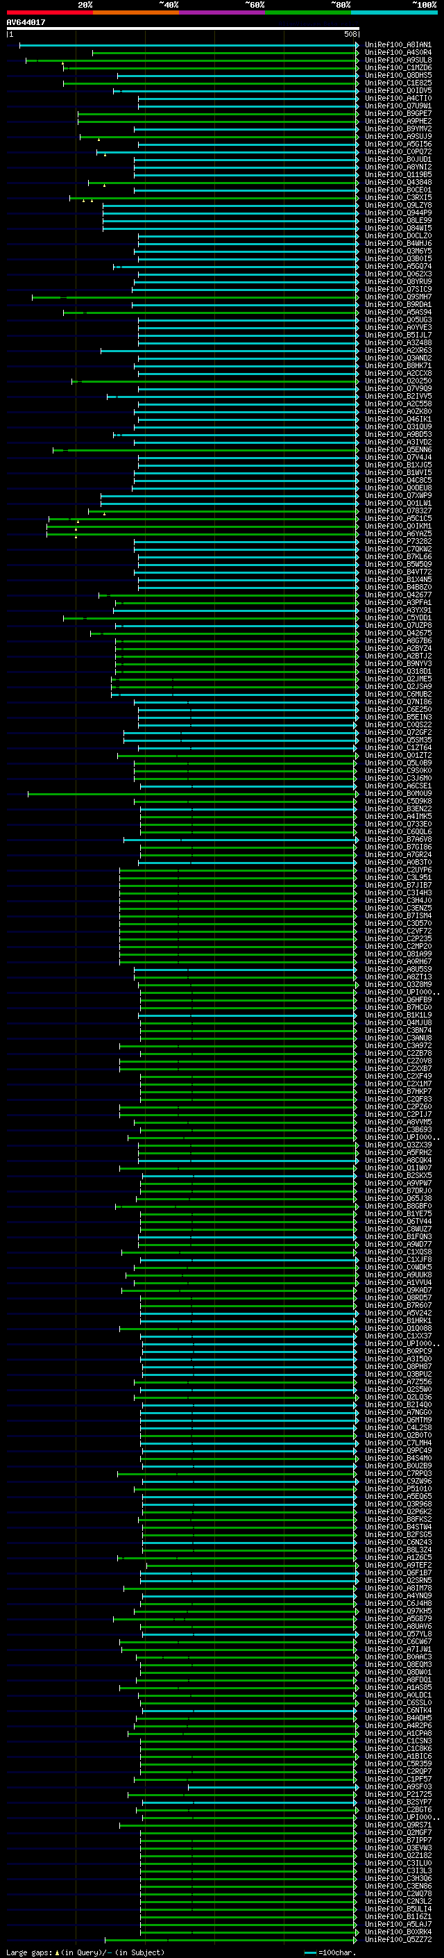Select label UniRef100_B1FQN3

pos(398,1236)
